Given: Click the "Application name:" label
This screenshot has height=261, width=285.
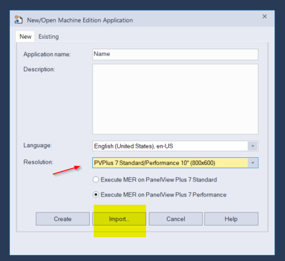Looking at the screenshot, I should tap(47, 54).
